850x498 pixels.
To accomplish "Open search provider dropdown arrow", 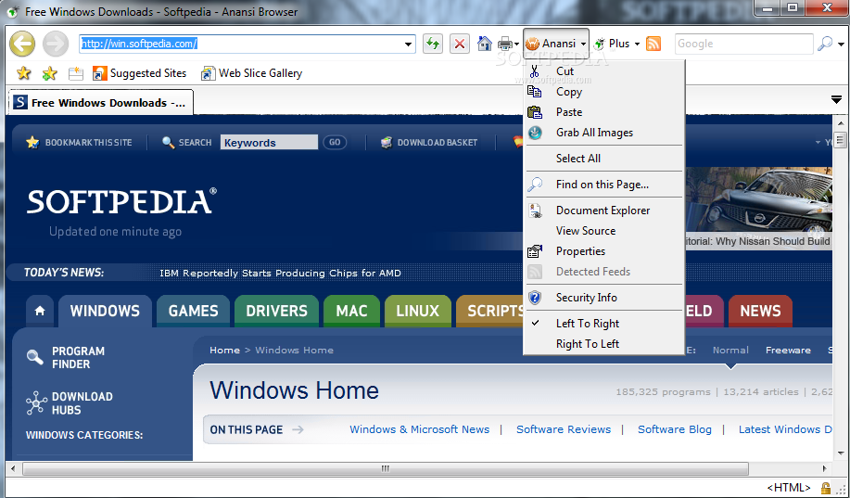I will tap(841, 45).
